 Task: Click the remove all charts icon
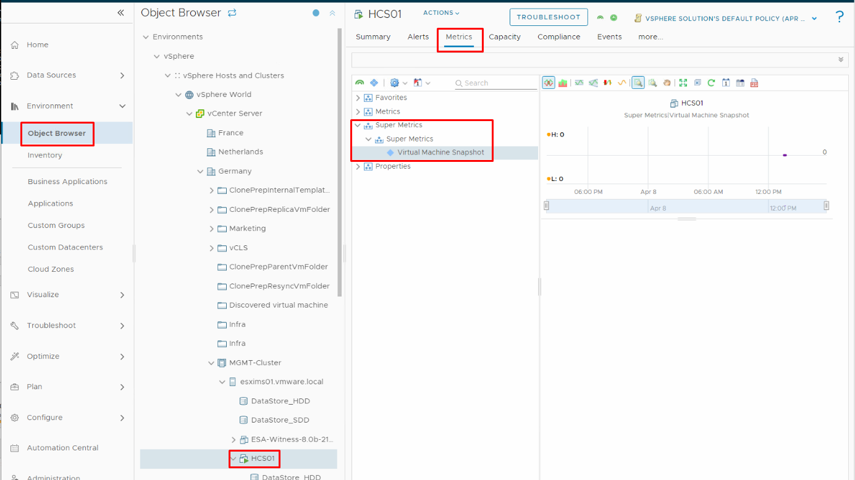[697, 83]
